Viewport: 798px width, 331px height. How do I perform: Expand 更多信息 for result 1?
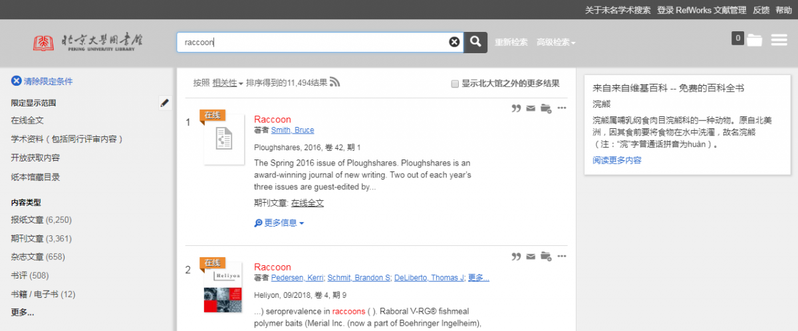pyautogui.click(x=279, y=223)
